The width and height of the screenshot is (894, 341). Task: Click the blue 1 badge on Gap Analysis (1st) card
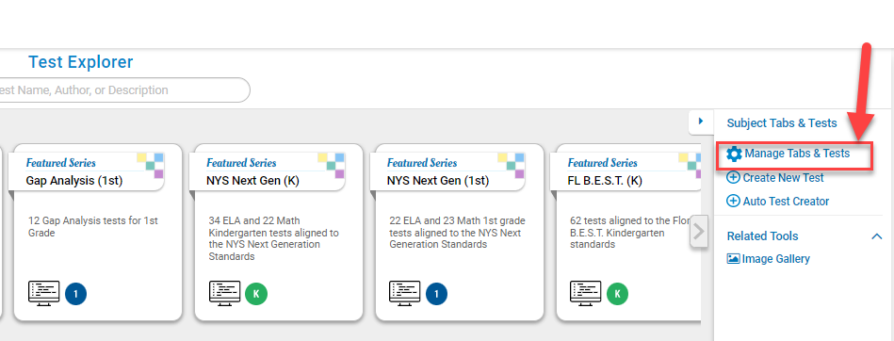click(75, 294)
